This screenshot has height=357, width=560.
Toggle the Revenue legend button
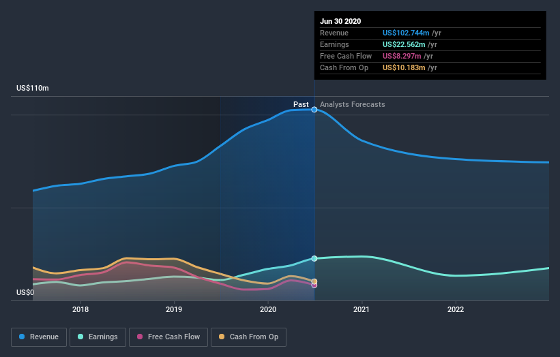coord(39,337)
